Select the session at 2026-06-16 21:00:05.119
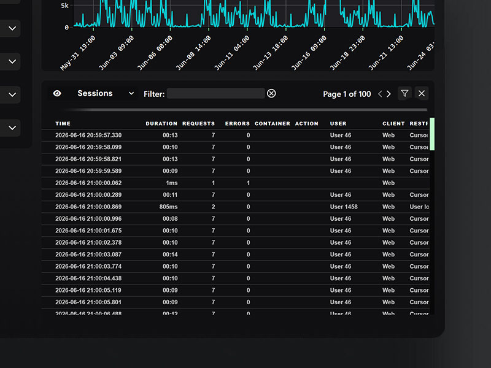 click(x=236, y=290)
